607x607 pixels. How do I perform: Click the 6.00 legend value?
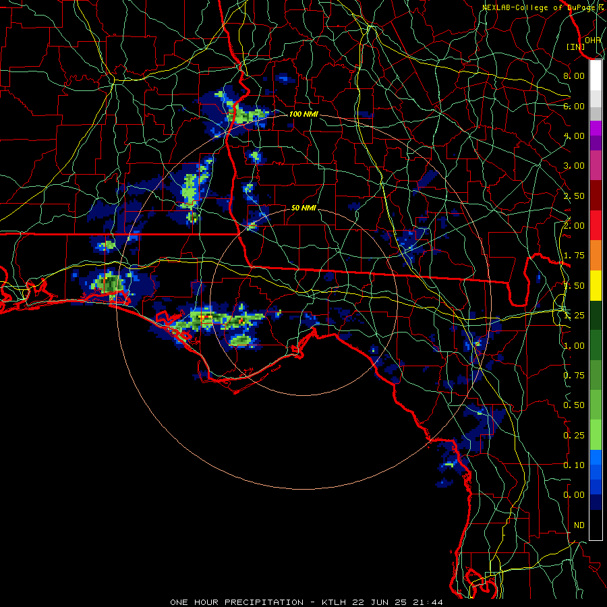click(574, 106)
